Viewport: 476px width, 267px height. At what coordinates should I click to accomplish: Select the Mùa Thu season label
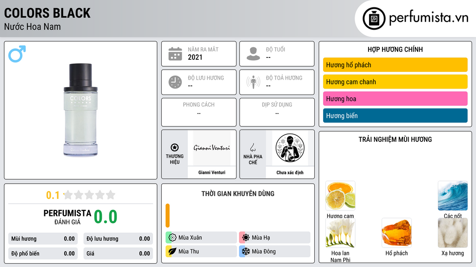[x=189, y=251]
